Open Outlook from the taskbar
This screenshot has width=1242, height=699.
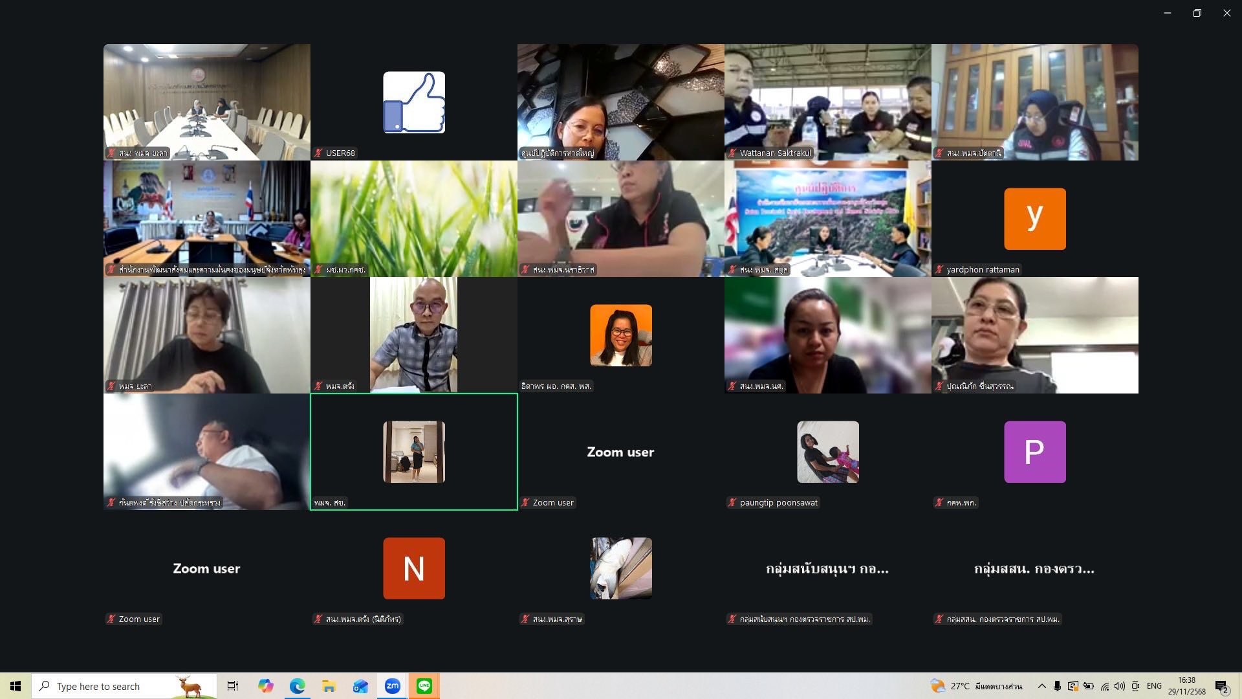(x=360, y=686)
